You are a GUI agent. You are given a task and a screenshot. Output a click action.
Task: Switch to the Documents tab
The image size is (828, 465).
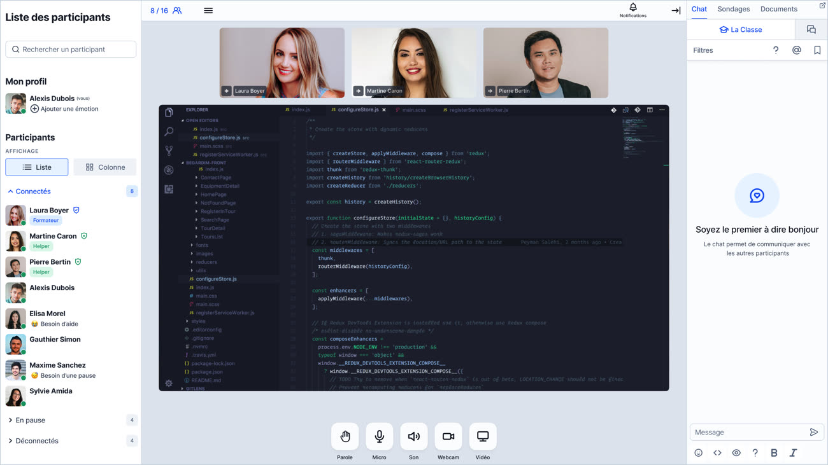tap(779, 9)
